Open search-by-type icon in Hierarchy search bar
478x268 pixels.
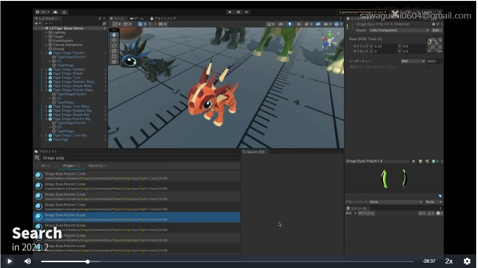point(104,24)
